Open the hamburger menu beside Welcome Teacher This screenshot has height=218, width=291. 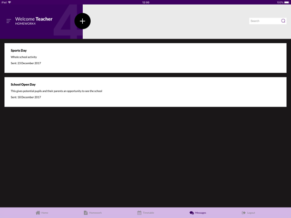8,21
